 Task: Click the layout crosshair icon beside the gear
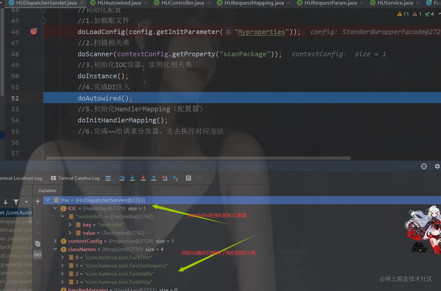pos(424,166)
